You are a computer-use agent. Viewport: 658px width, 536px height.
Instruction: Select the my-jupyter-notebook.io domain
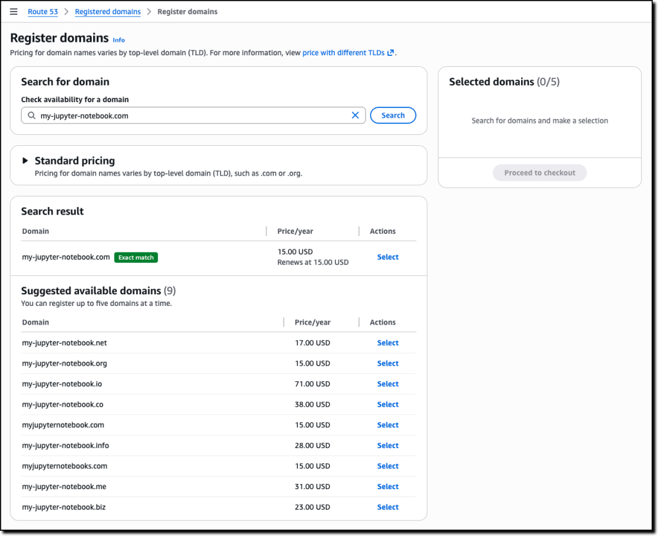coord(387,384)
